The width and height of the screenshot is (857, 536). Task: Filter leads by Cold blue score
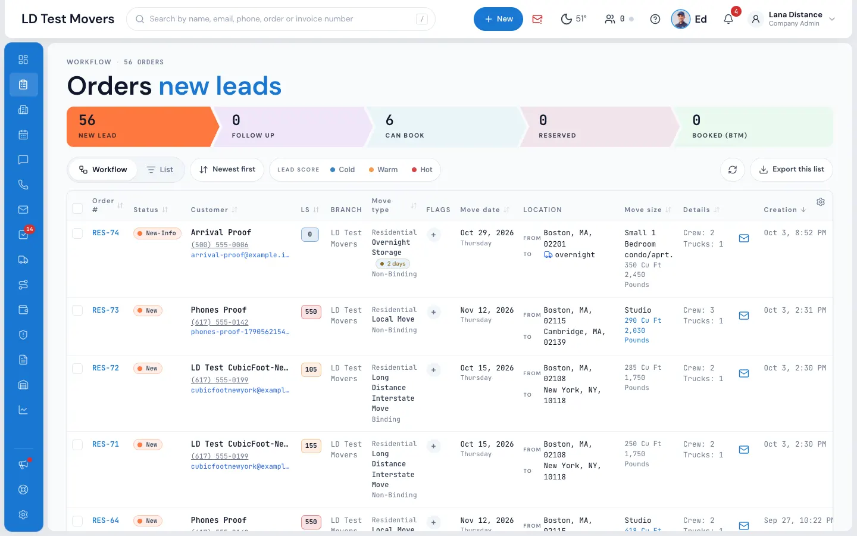[342, 170]
